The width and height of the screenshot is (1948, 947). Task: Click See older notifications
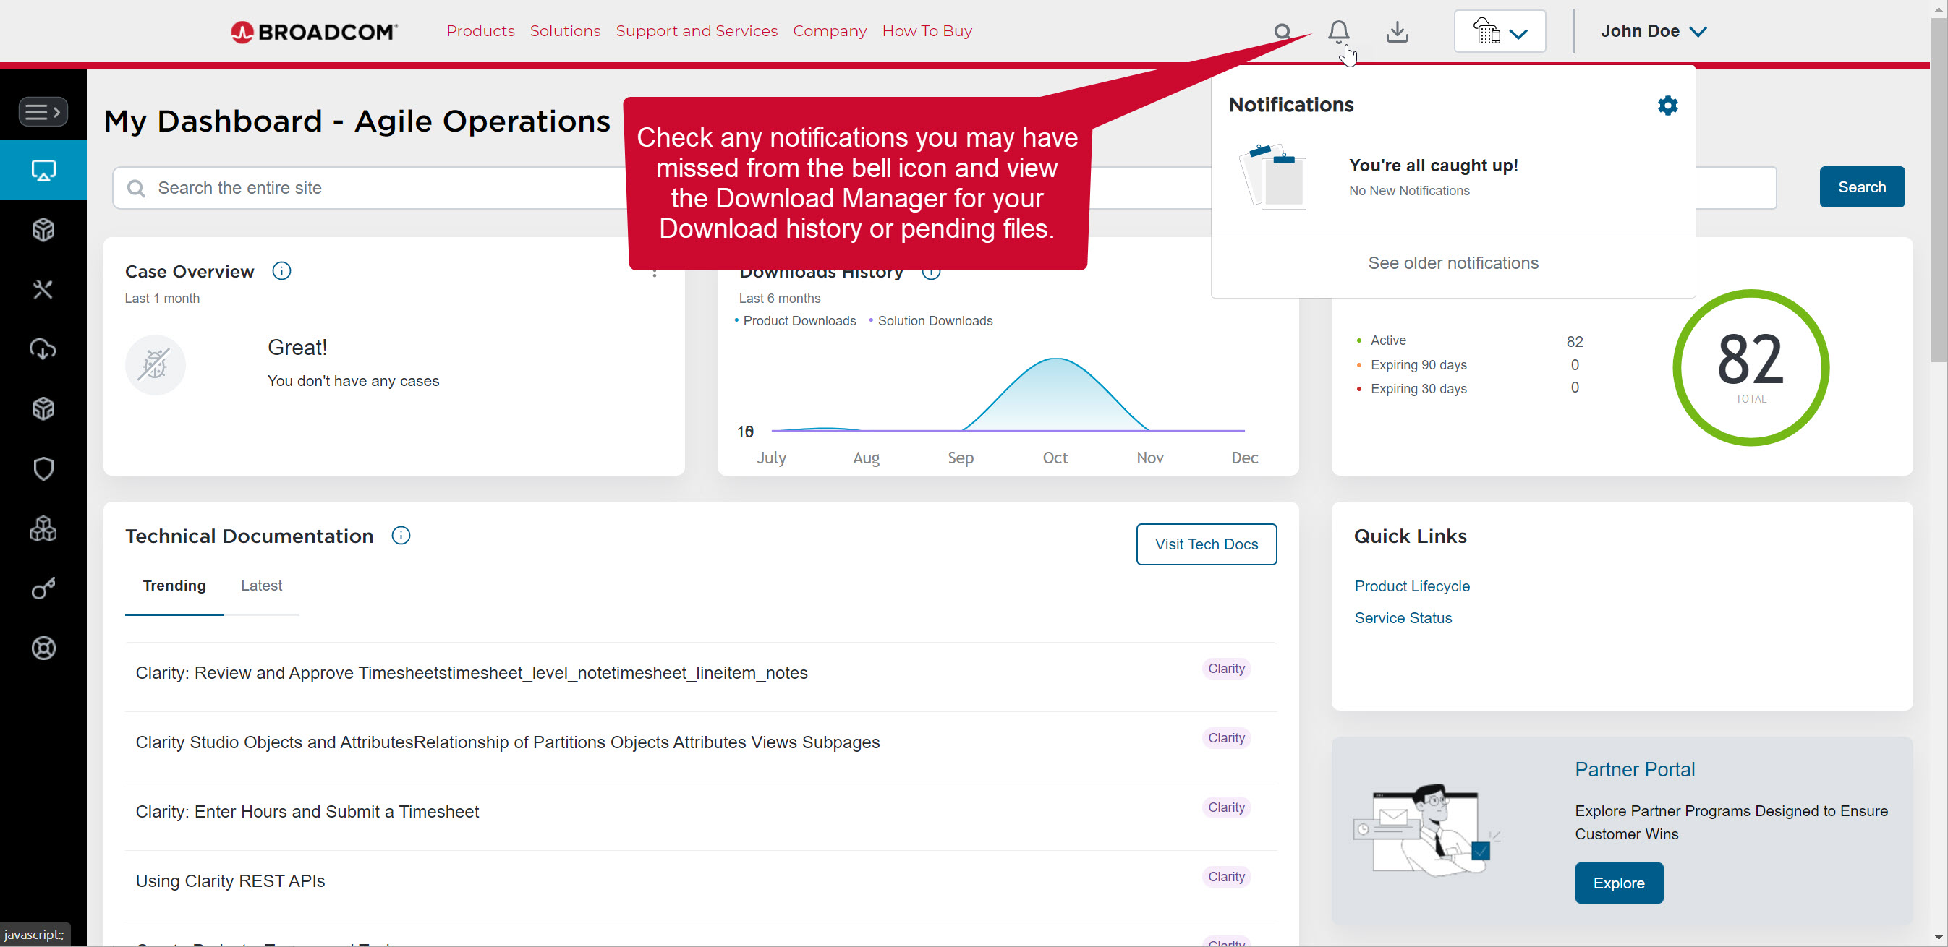point(1452,263)
